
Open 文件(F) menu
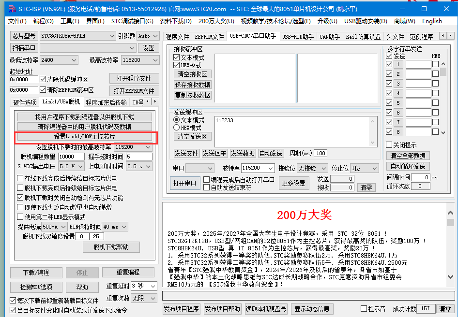click(17, 21)
